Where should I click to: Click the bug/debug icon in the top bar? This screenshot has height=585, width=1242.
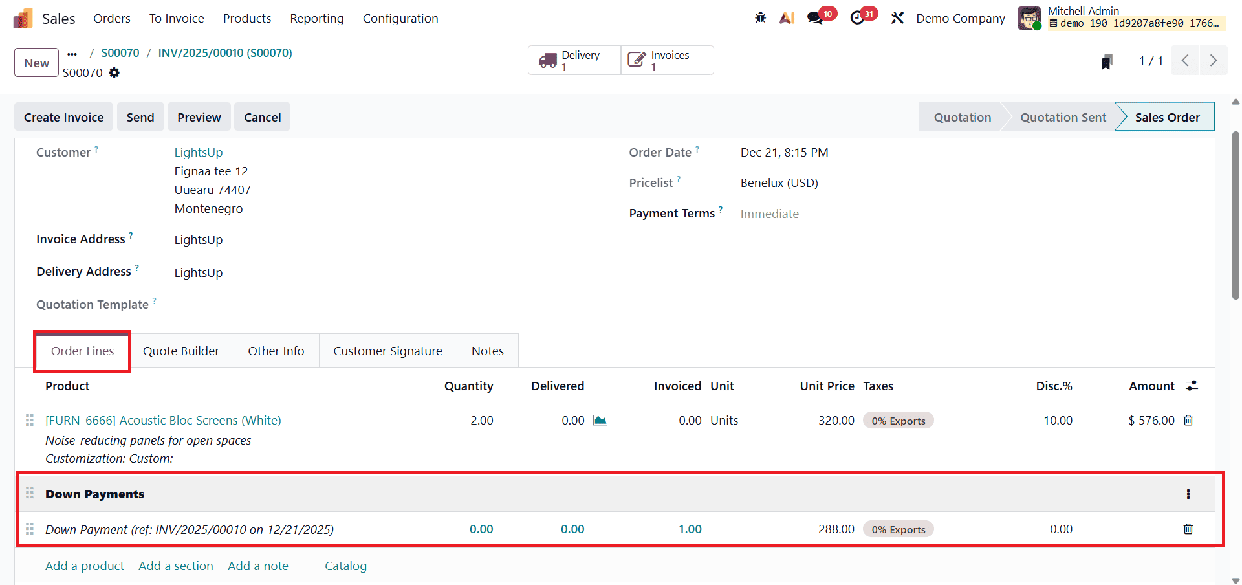(x=760, y=17)
